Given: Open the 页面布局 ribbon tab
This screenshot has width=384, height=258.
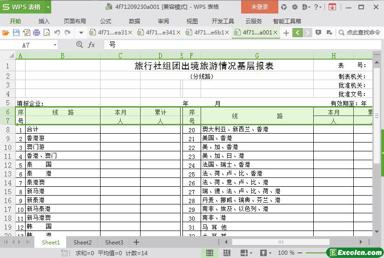Looking at the screenshot, I should coord(74,21).
